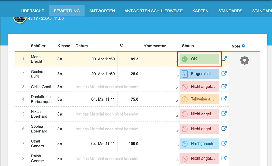Select Niklas Eberhard's Nicht angefangen status

200,114
